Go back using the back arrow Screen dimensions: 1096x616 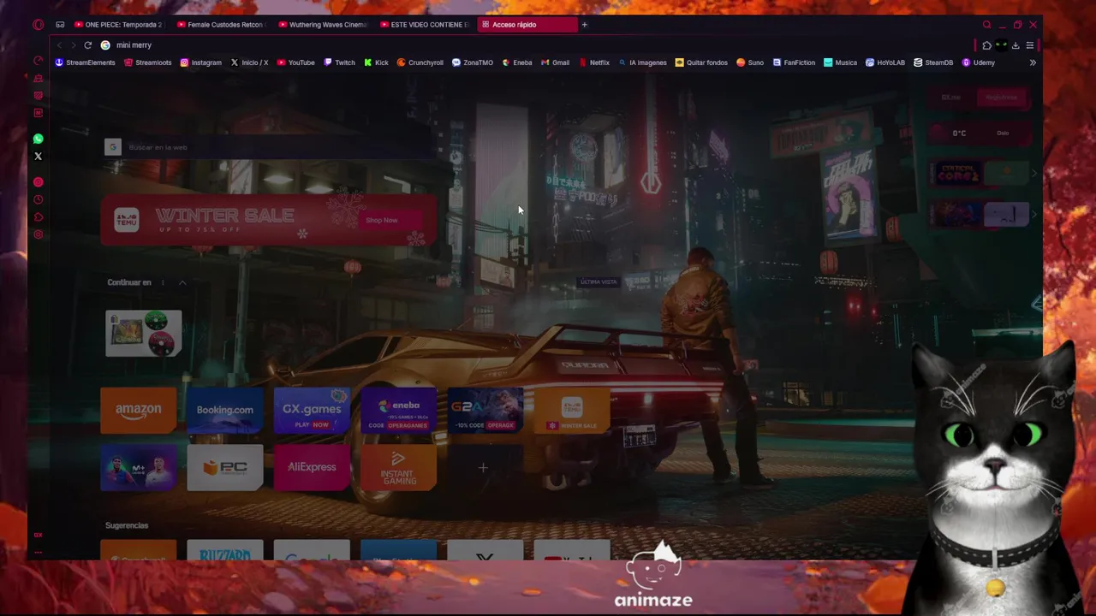(x=59, y=45)
